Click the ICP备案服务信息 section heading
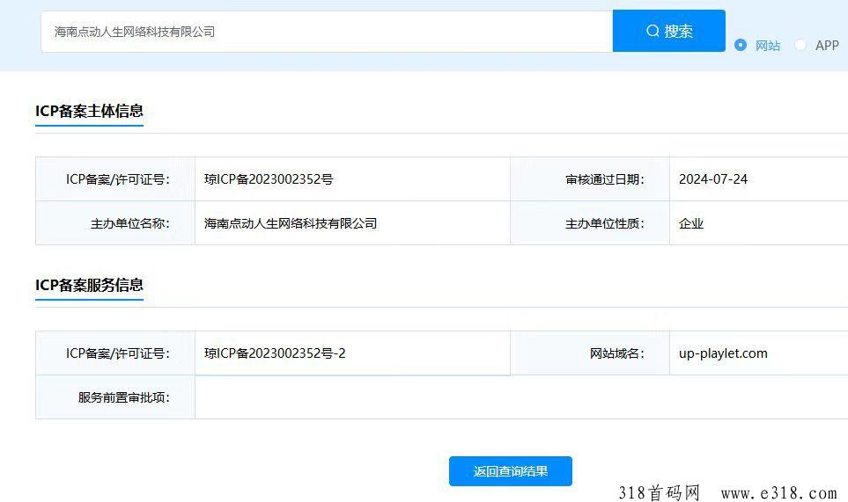The height and width of the screenshot is (502, 848). click(89, 285)
